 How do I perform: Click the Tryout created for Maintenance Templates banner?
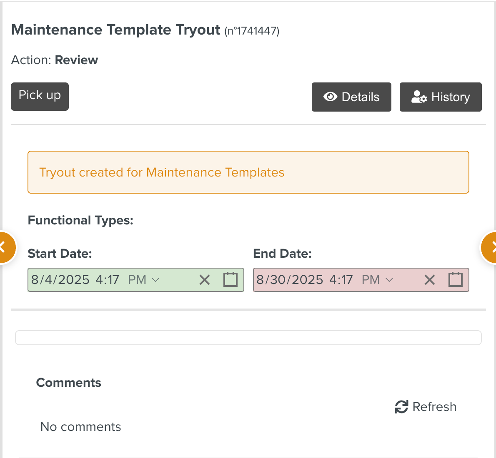(248, 172)
